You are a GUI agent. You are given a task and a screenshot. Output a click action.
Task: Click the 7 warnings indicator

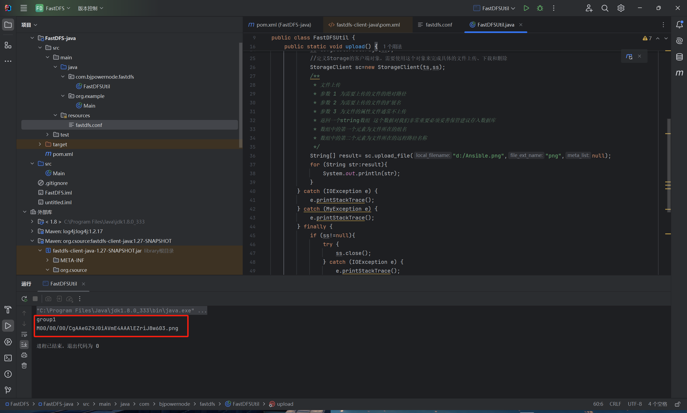click(647, 38)
